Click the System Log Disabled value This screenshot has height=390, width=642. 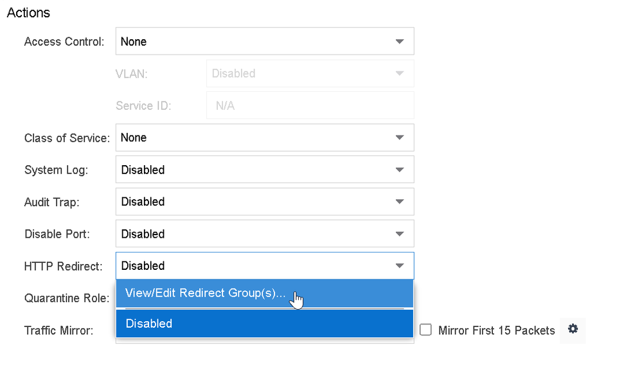click(x=143, y=170)
